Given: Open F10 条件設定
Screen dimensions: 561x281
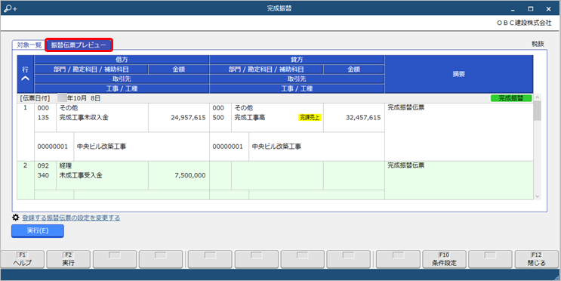Looking at the screenshot, I should (x=444, y=259).
